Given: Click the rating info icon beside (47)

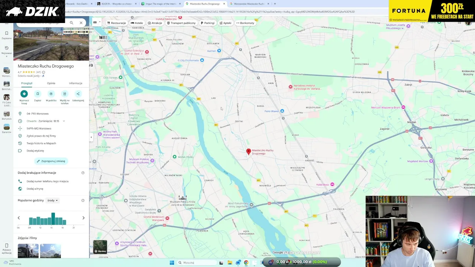Looking at the screenshot, I should pyautogui.click(x=43, y=72).
